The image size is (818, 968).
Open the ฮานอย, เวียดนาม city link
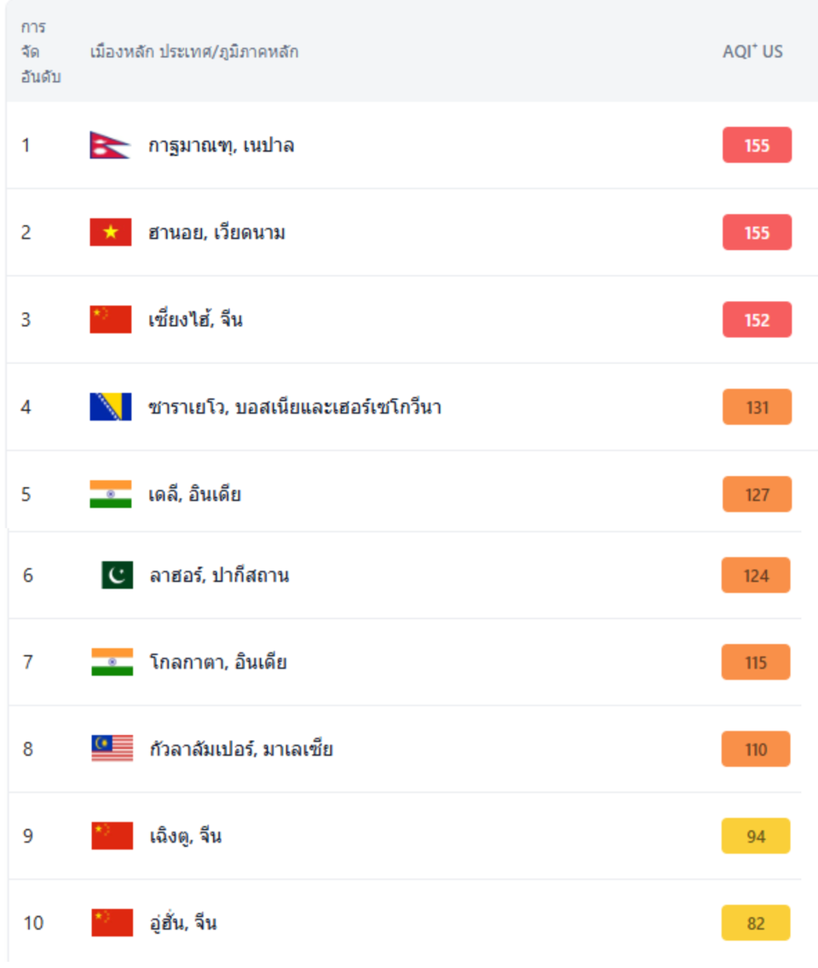[x=216, y=233]
